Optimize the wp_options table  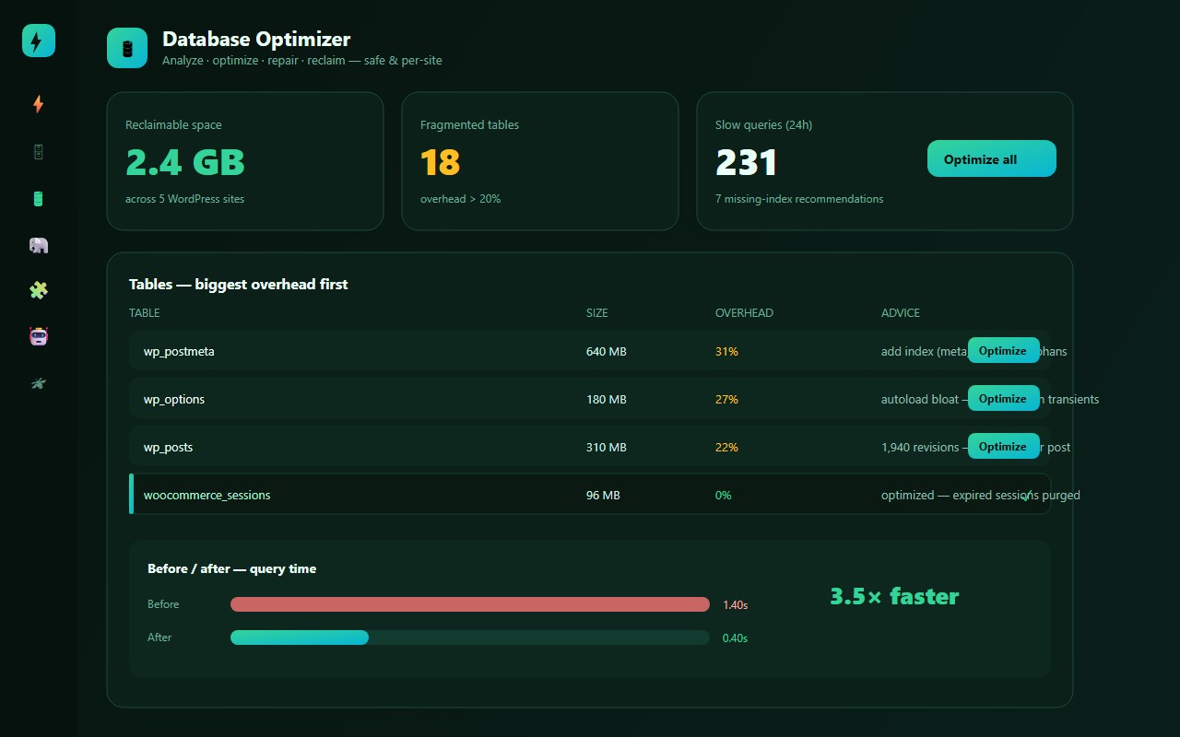[1004, 398]
